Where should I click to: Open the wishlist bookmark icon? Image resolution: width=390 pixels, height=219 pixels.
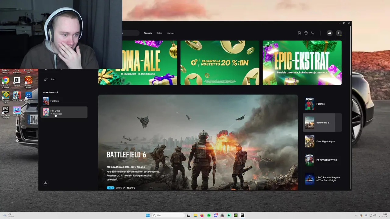click(x=299, y=33)
